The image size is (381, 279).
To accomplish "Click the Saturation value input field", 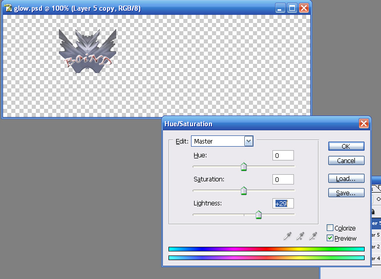I will click(x=283, y=179).
